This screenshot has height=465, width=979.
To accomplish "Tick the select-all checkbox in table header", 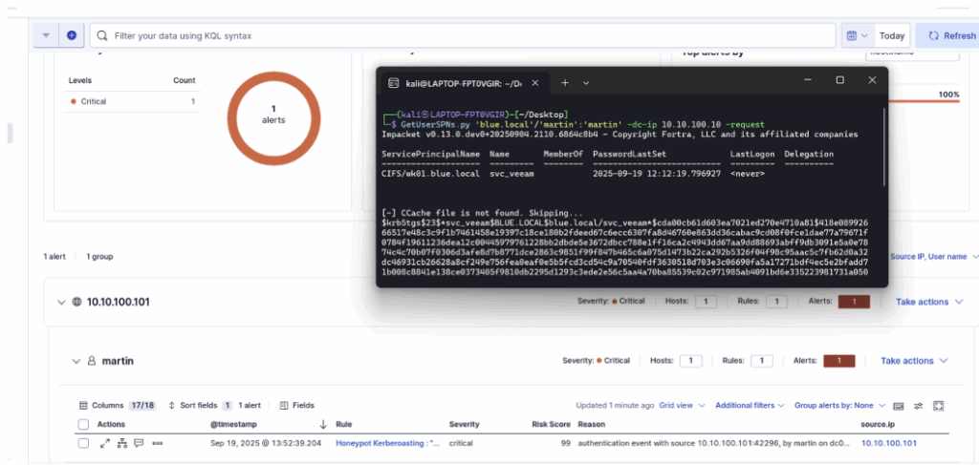I will [x=83, y=424].
